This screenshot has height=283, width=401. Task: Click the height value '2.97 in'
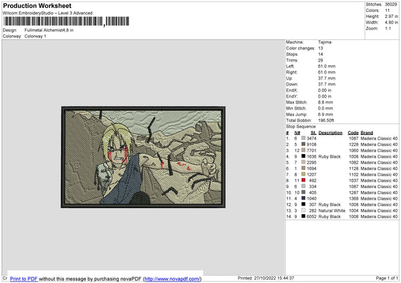[391, 16]
